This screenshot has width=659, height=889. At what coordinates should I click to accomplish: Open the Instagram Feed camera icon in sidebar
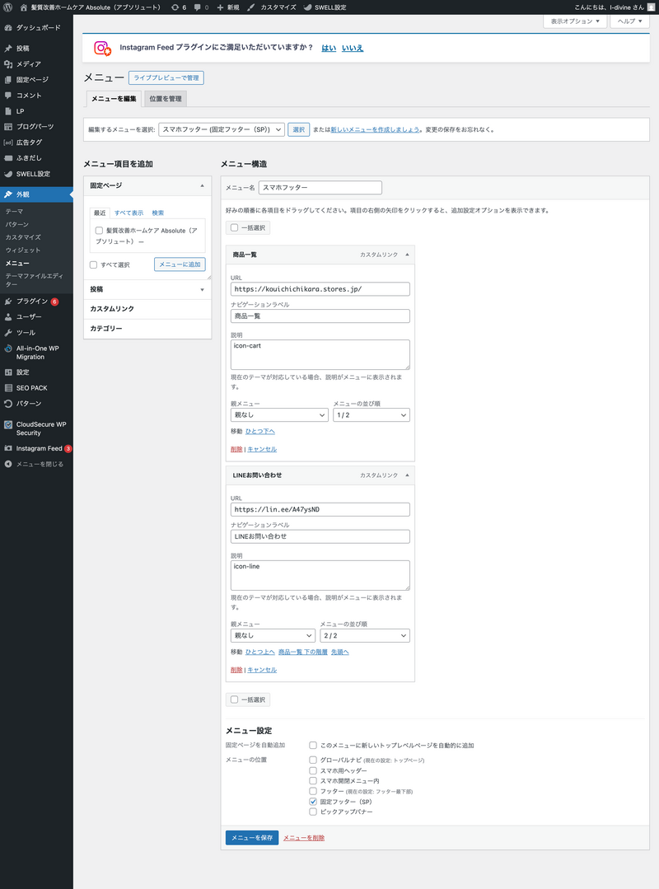pyautogui.click(x=8, y=449)
